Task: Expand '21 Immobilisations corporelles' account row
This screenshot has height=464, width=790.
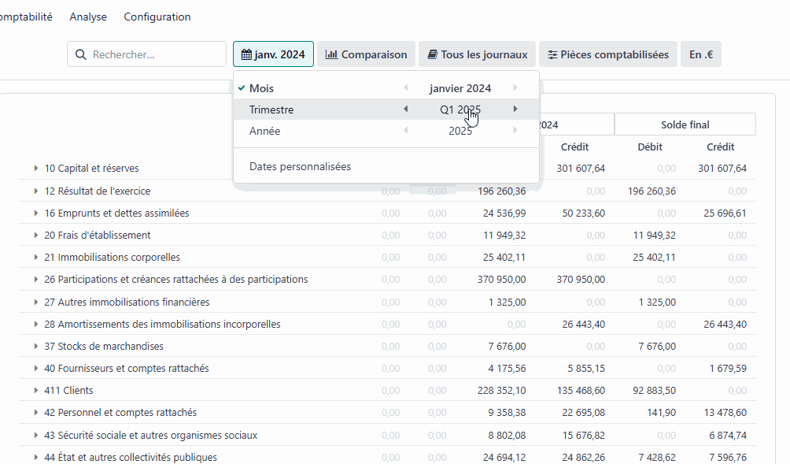Action: point(35,257)
